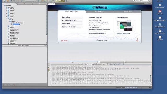Select the INSTALL.mysql.txt file
Viewport: 167px width, 94px height.
(14, 32)
